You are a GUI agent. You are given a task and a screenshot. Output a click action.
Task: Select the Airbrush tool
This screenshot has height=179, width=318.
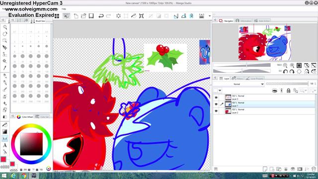coord(5,96)
